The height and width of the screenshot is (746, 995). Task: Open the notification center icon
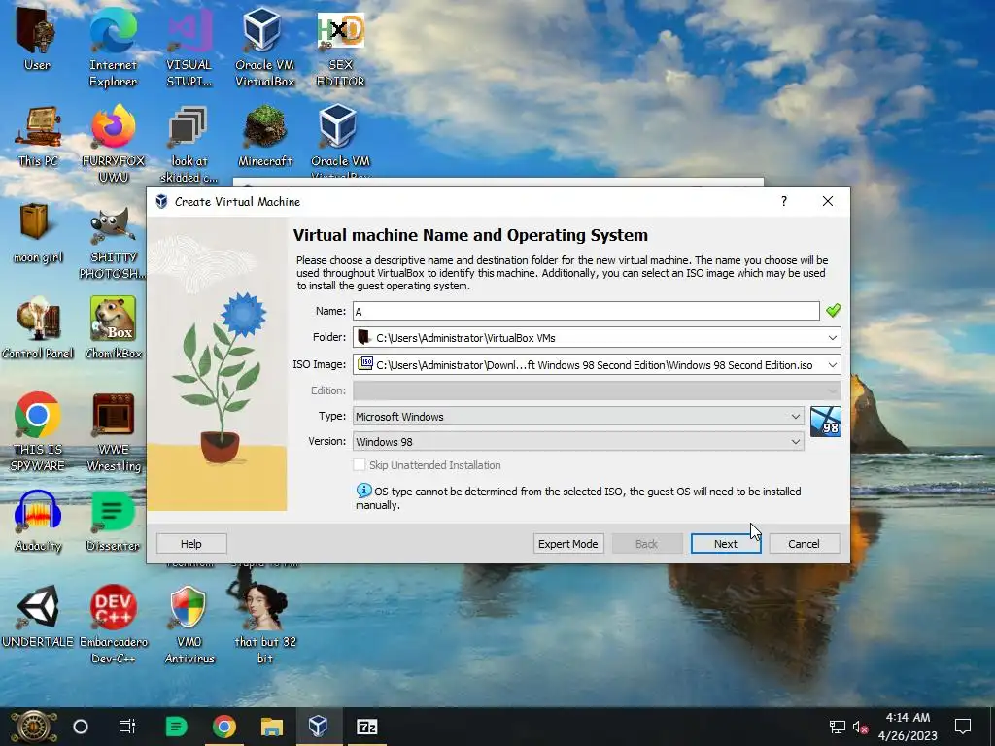point(963,727)
